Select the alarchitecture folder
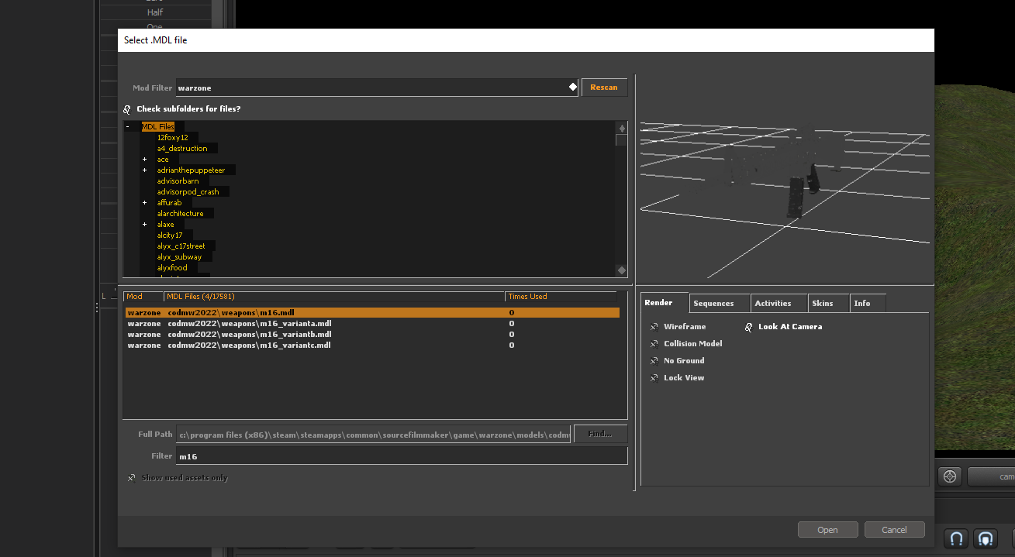 (x=180, y=213)
